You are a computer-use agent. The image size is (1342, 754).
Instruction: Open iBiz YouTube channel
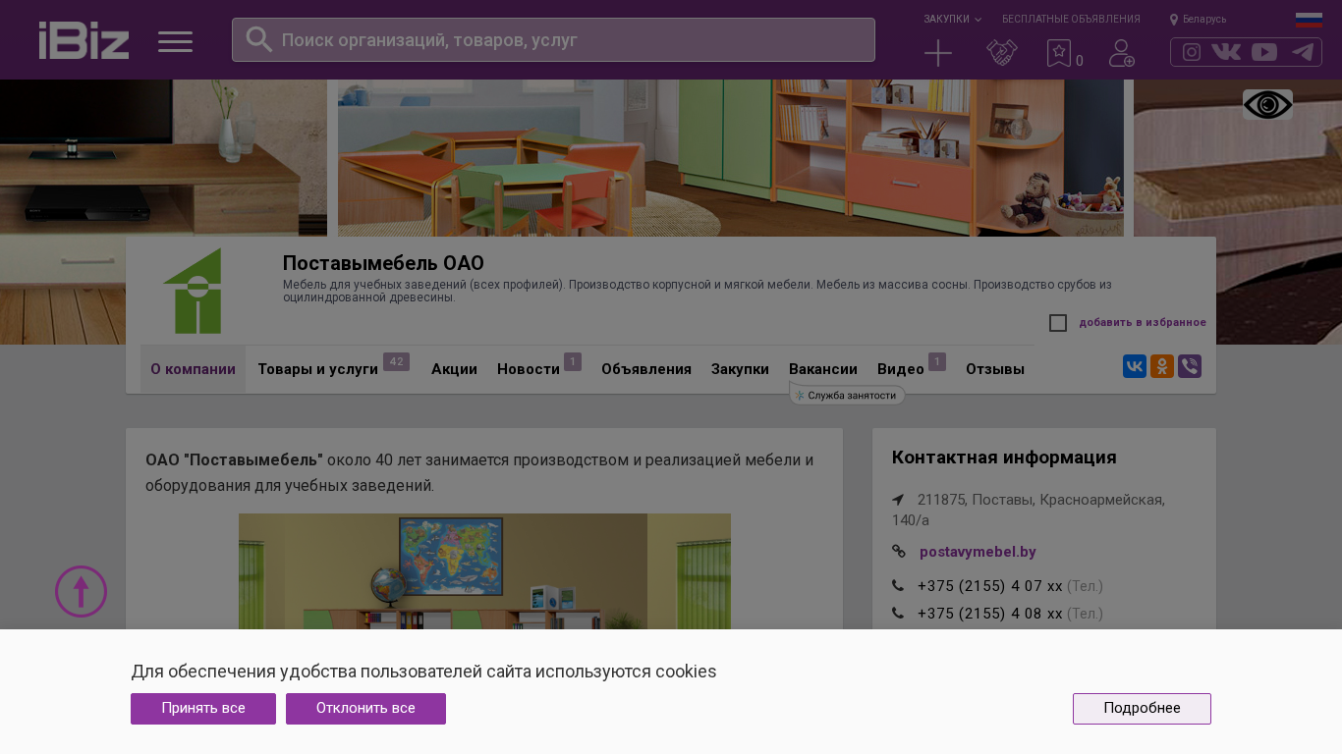point(1264,52)
